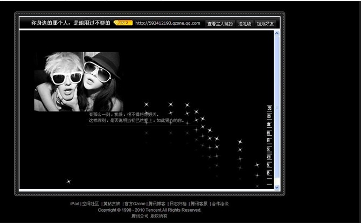Select the 盒 tab in vertical menu

(269, 124)
